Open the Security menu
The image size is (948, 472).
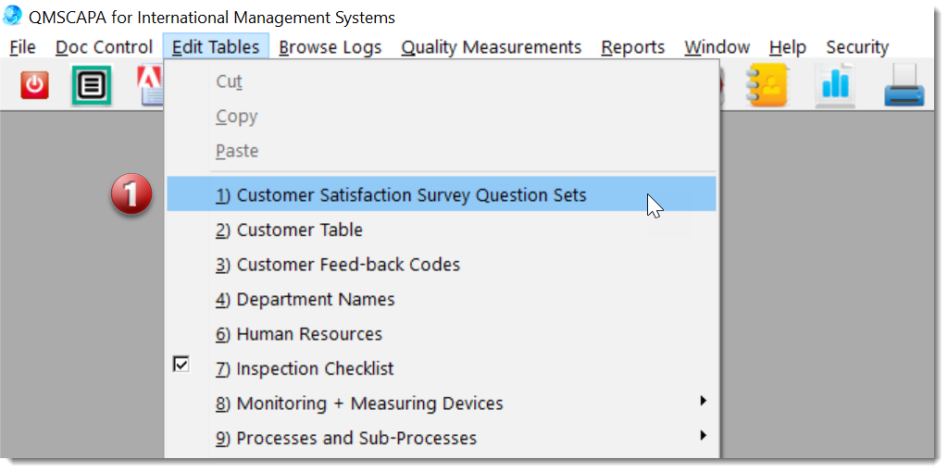pos(857,47)
